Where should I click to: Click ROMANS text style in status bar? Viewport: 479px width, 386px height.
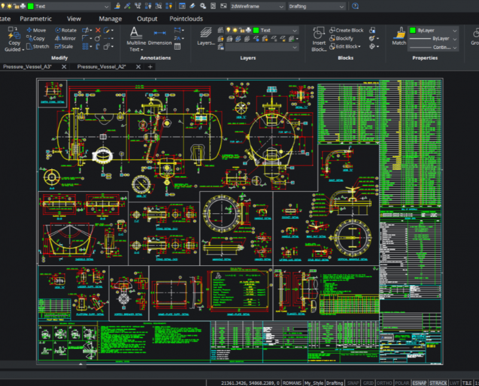292,383
